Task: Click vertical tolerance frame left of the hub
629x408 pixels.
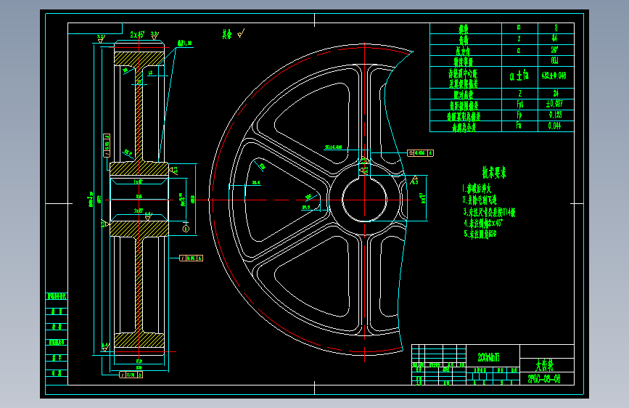Action: (107, 145)
